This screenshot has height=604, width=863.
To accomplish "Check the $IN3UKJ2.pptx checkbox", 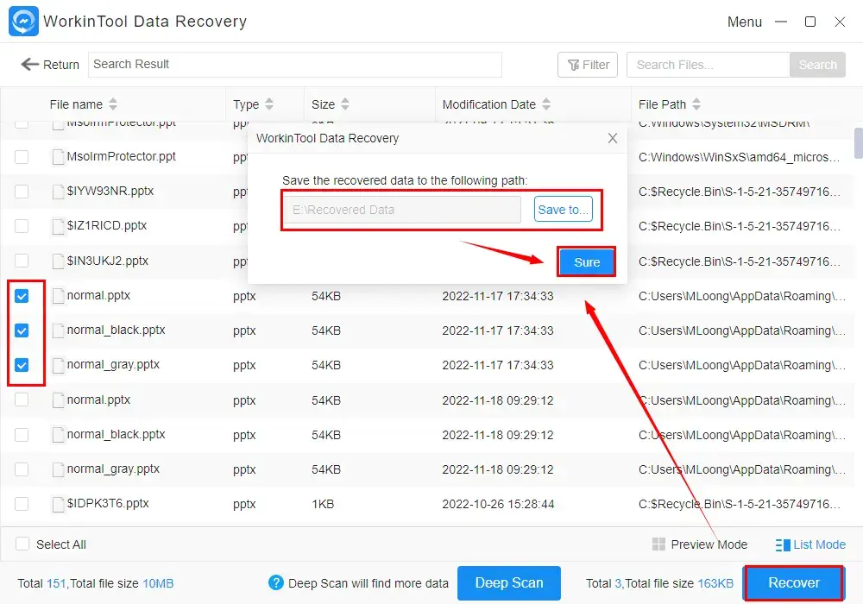I will click(x=22, y=261).
